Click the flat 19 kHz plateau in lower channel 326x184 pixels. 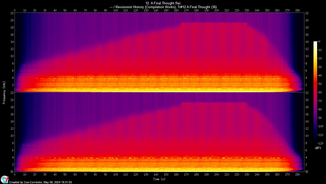pos(214,104)
